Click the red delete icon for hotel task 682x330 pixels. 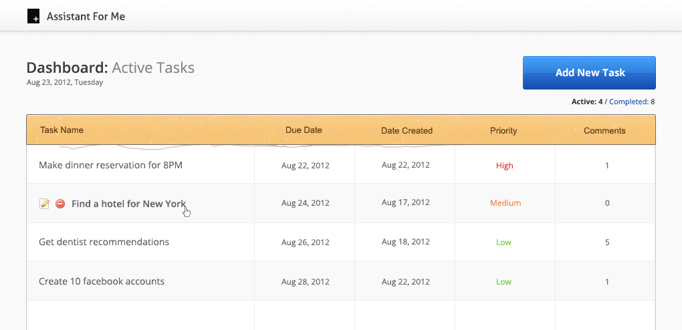(x=60, y=204)
